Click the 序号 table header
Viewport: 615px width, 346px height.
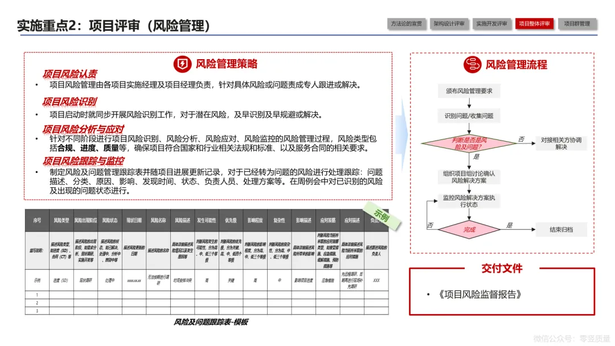click(x=37, y=221)
